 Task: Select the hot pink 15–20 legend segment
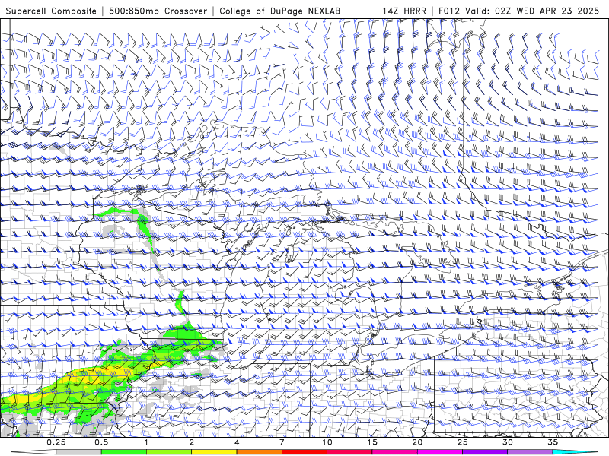point(394,452)
